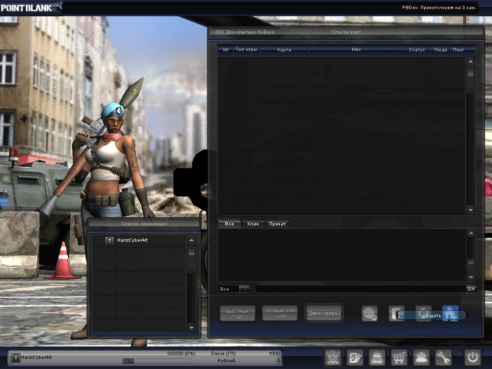Click waiting list scrollbar down arrow
The height and width of the screenshot is (369, 492).
[191, 328]
